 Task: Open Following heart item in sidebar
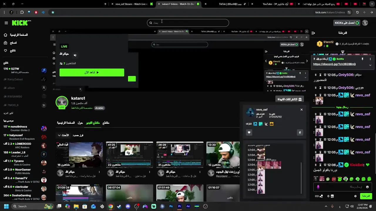coord(10,51)
